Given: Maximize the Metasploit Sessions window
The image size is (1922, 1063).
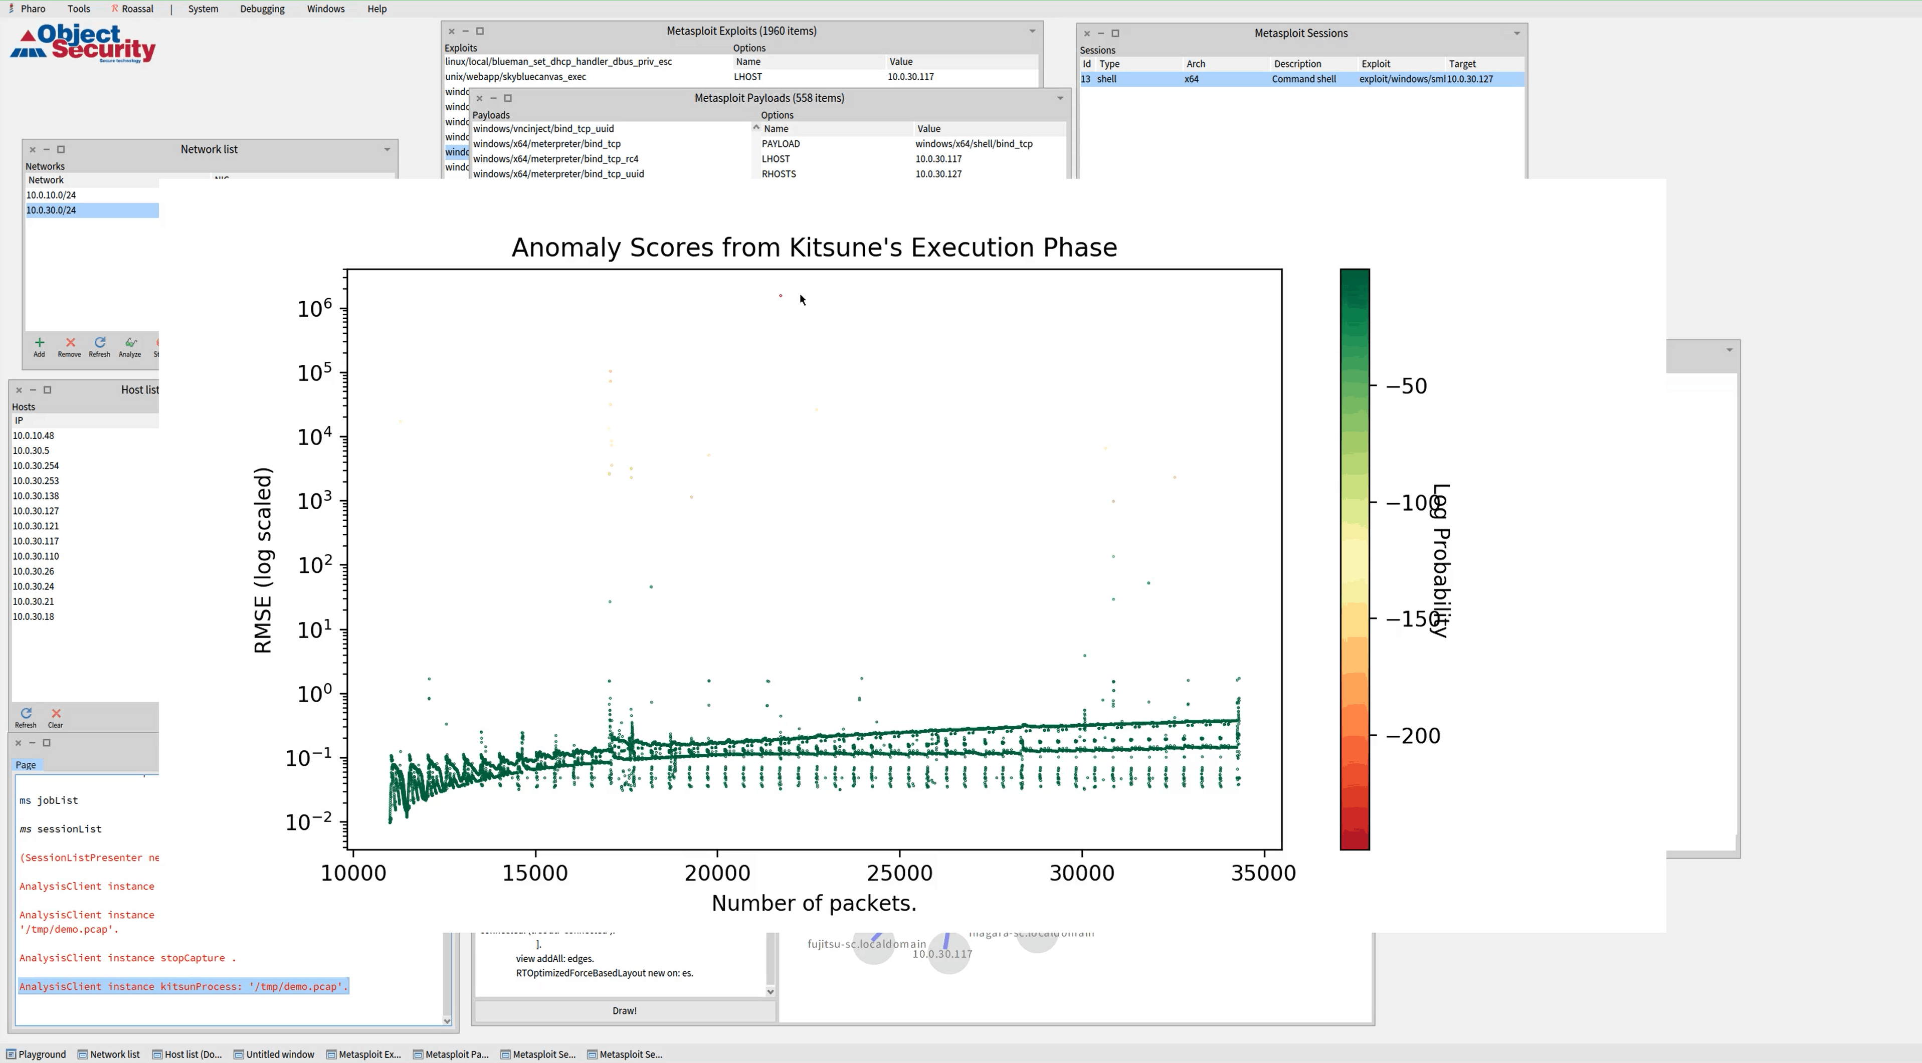Looking at the screenshot, I should tap(1115, 34).
